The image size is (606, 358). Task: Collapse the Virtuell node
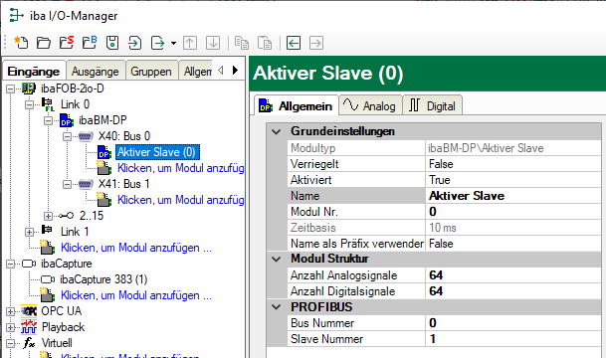[10, 344]
